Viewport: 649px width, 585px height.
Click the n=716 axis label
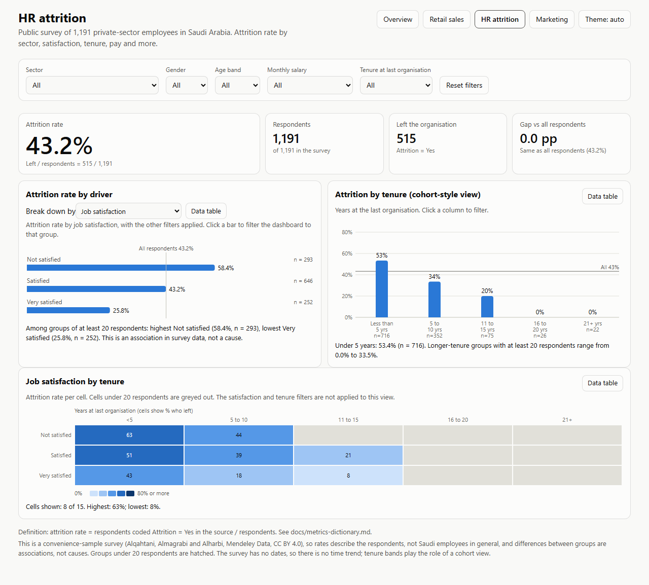[x=382, y=336]
